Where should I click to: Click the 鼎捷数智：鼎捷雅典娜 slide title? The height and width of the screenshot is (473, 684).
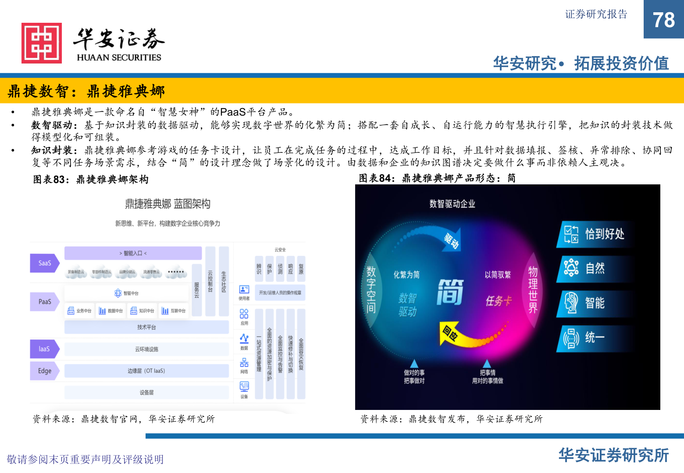pyautogui.click(x=86, y=91)
